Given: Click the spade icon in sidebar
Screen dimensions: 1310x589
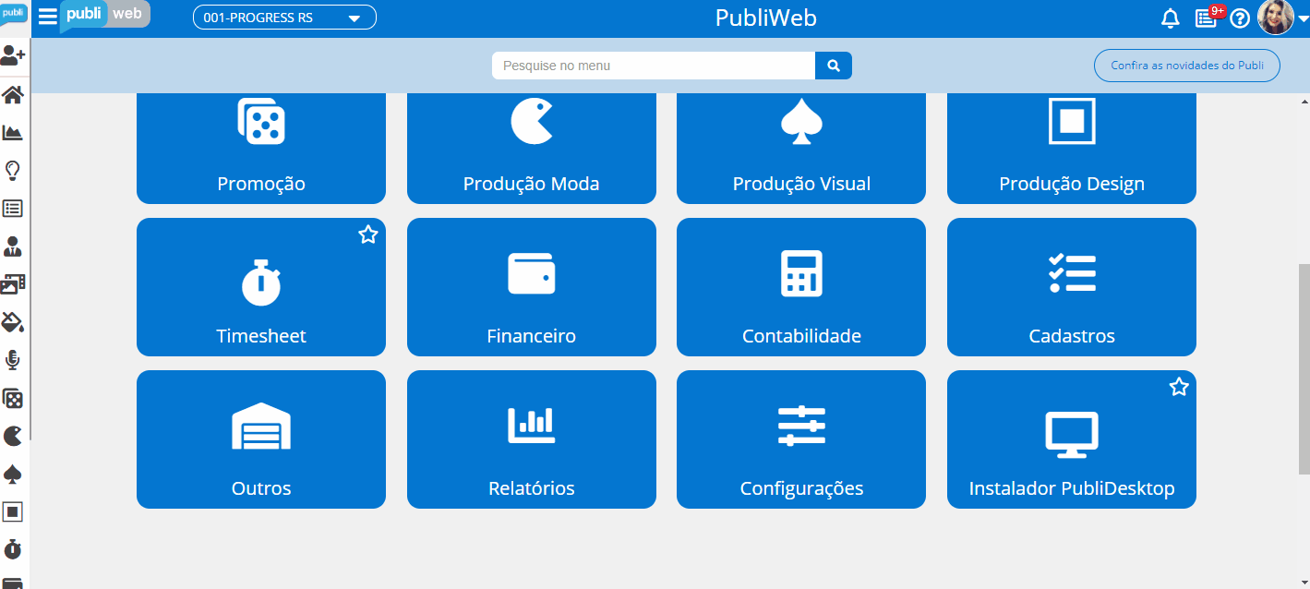Looking at the screenshot, I should pos(13,474).
